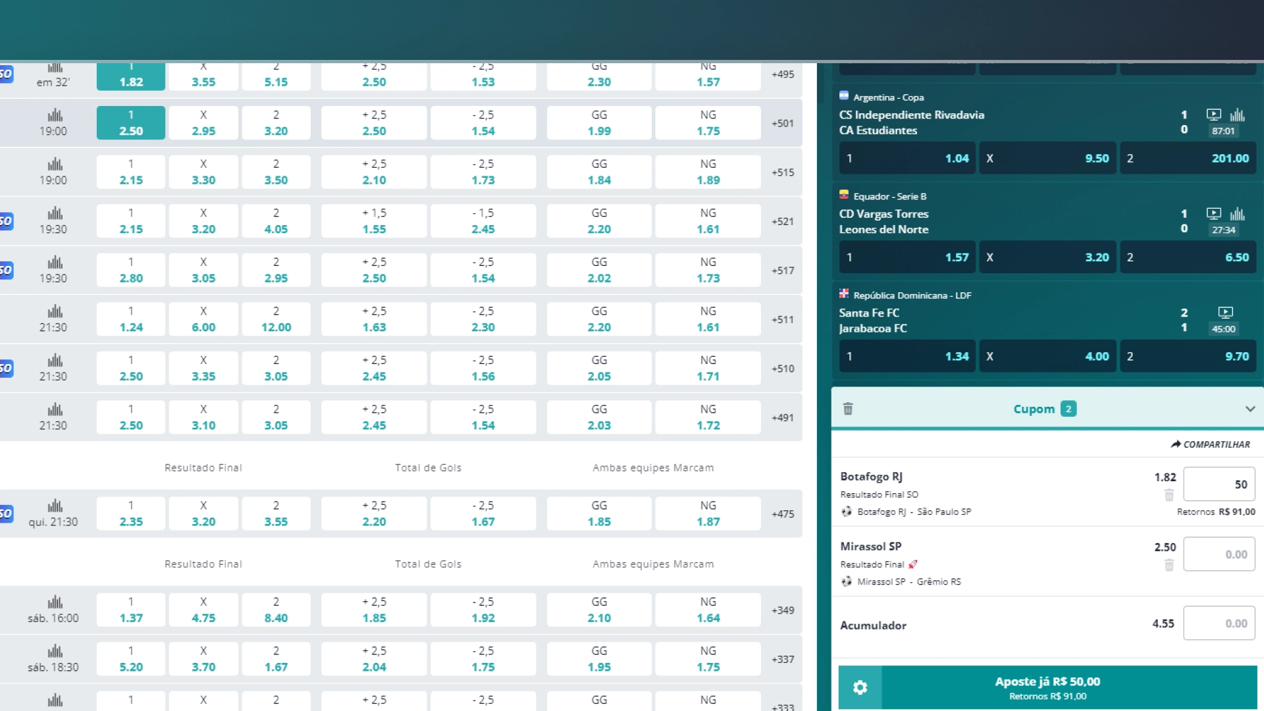The height and width of the screenshot is (711, 1264).
Task: Deselect the highlighted home win odds 1.82
Action: (131, 76)
